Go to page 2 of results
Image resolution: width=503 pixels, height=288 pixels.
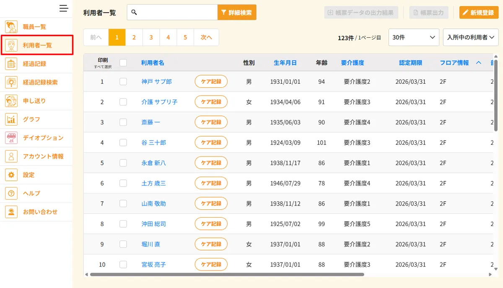pyautogui.click(x=134, y=37)
